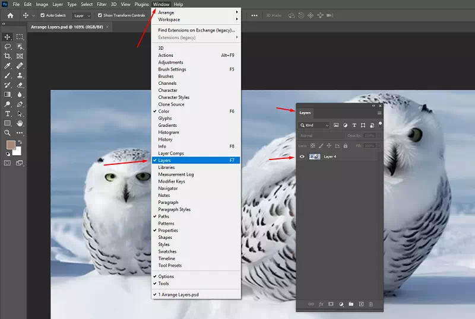Image resolution: width=475 pixels, height=319 pixels.
Task: Choose the Gradient tool
Action: tap(8, 94)
